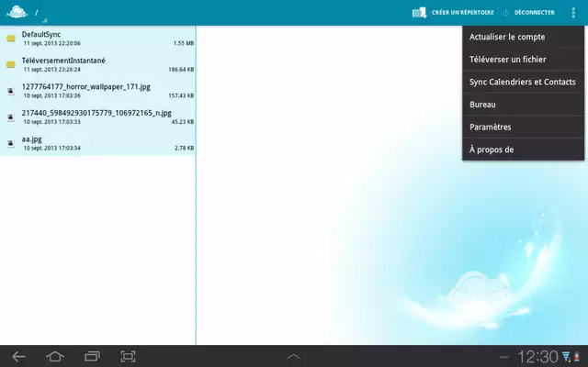This screenshot has height=367, width=588.
Task: Open Paramètres from menu
Action: pos(523,127)
